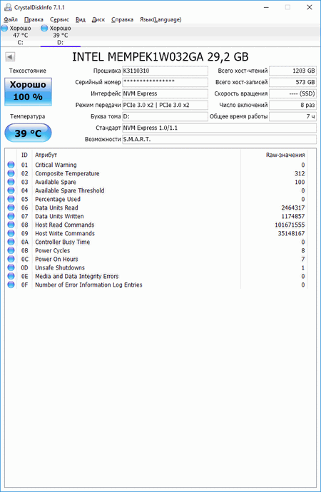Click the status orb for Critical Warning
The width and height of the screenshot is (321, 492).
click(x=11, y=165)
